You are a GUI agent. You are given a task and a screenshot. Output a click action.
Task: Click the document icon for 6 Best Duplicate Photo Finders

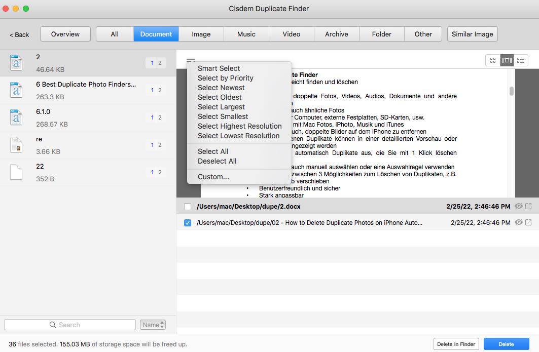click(x=16, y=90)
